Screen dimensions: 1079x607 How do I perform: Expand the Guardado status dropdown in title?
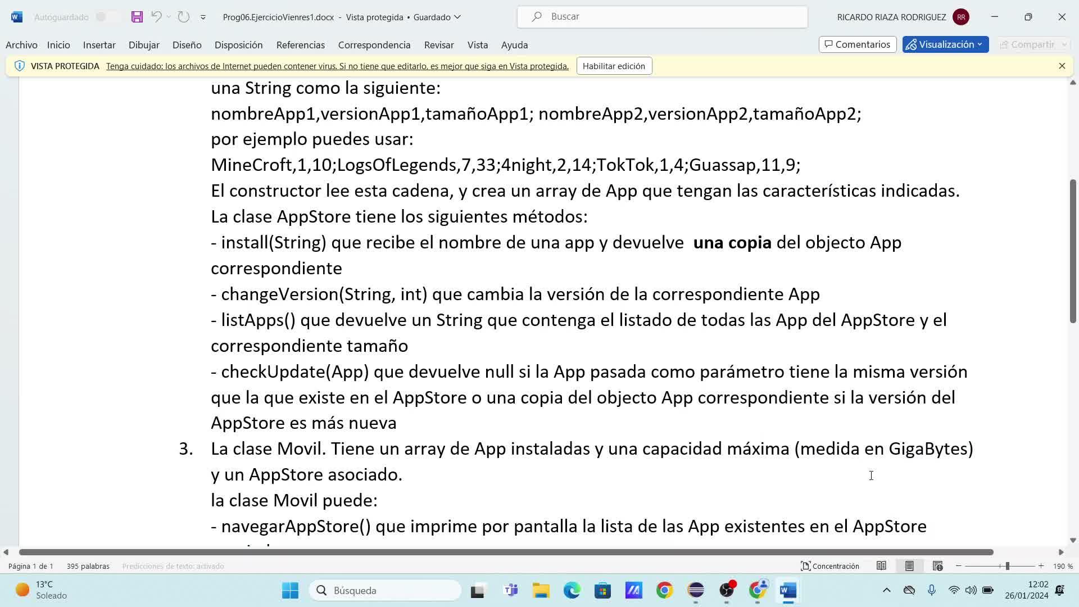click(457, 17)
